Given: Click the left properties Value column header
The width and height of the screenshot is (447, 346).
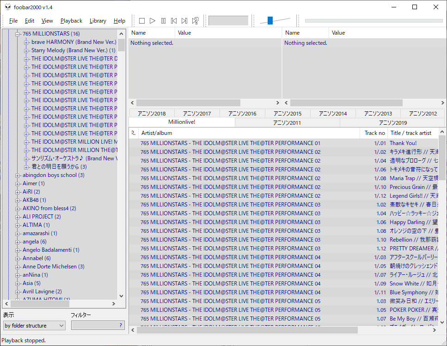Looking at the screenshot, I should pyautogui.click(x=228, y=33).
